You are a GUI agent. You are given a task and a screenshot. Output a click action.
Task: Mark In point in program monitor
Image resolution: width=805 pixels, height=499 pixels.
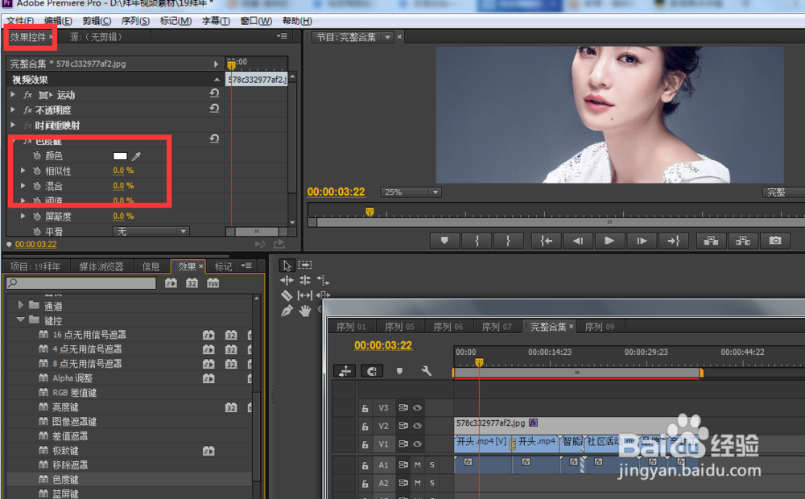tap(477, 241)
